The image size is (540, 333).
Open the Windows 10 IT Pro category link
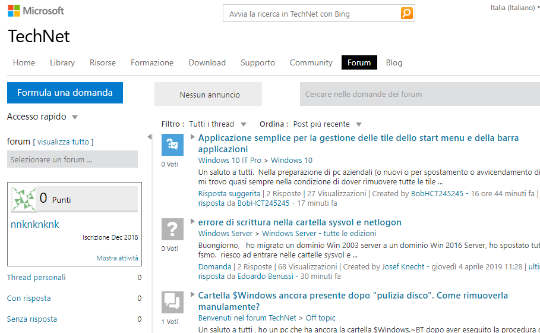coord(230,161)
